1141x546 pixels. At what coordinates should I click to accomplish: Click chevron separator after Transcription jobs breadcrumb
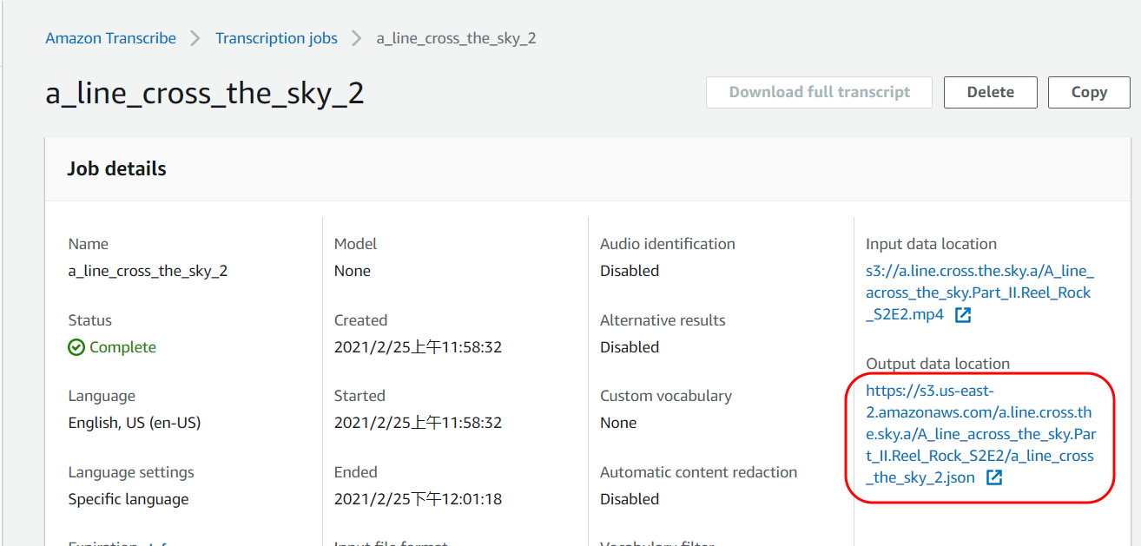coord(357,38)
